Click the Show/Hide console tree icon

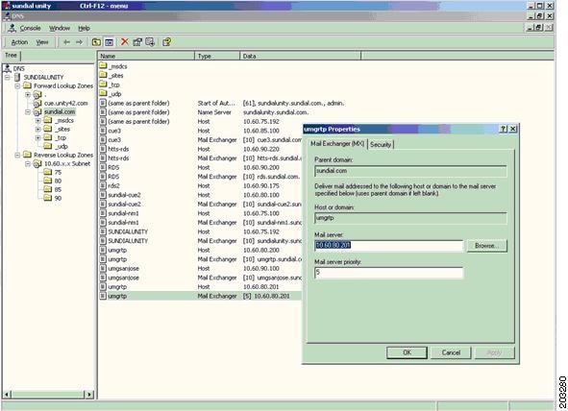109,42
